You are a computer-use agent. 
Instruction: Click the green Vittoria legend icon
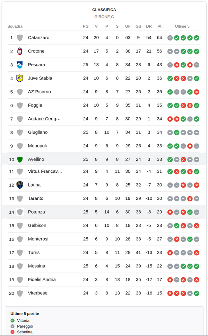(12, 320)
